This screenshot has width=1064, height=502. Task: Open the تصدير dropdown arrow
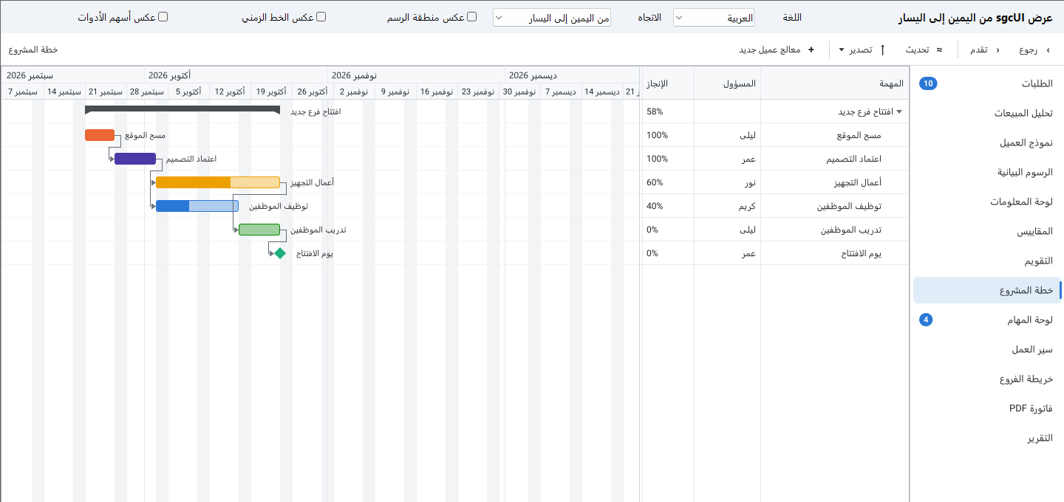(842, 50)
